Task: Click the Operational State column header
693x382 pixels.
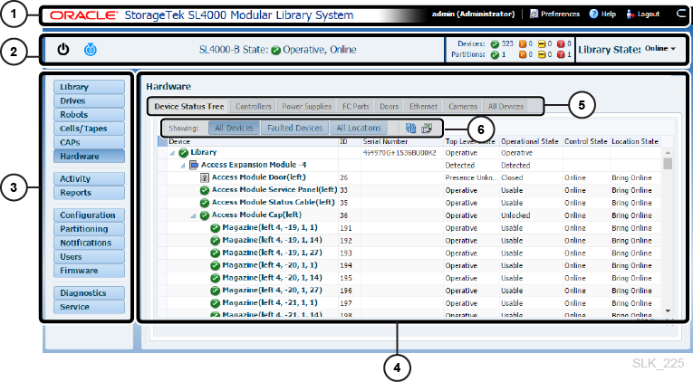Action: pos(529,141)
